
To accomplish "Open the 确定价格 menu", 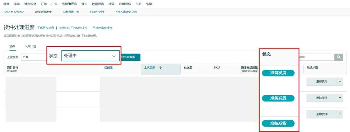I will [x=30, y=4].
